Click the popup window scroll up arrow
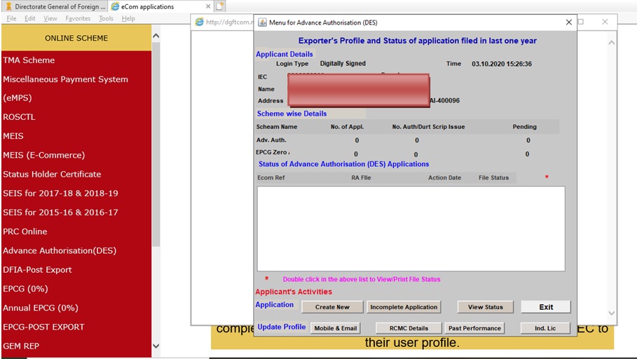 pos(611,42)
